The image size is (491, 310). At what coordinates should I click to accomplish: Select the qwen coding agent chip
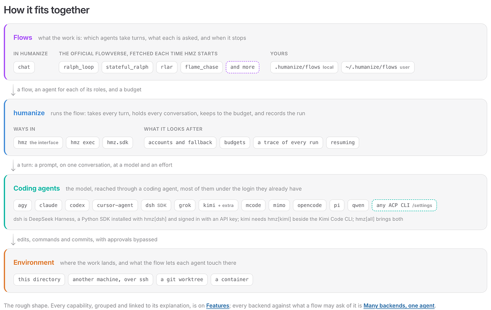pyautogui.click(x=358, y=206)
